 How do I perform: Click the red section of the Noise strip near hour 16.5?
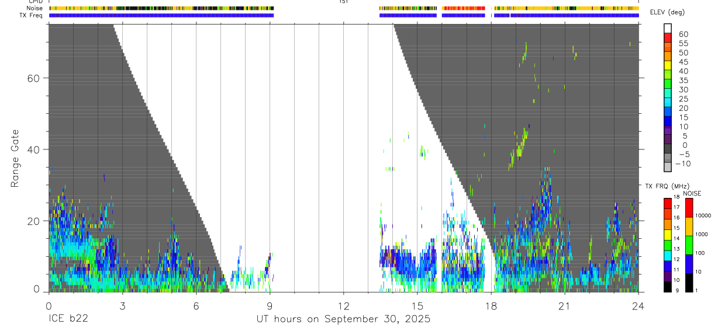[464, 8]
